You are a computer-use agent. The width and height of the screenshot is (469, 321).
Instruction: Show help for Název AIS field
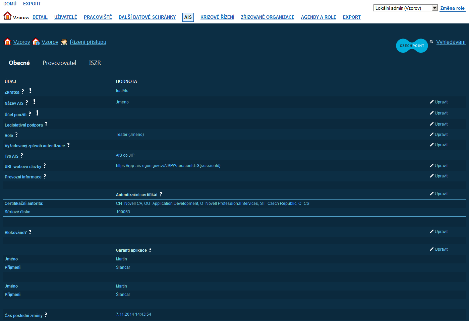tap(27, 102)
